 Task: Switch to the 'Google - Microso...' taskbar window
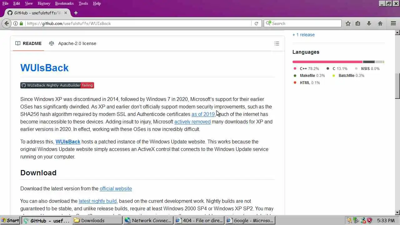pyautogui.click(x=250, y=220)
